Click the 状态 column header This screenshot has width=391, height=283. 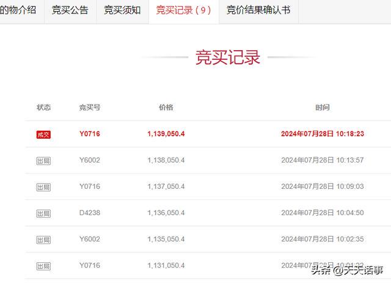coord(43,108)
